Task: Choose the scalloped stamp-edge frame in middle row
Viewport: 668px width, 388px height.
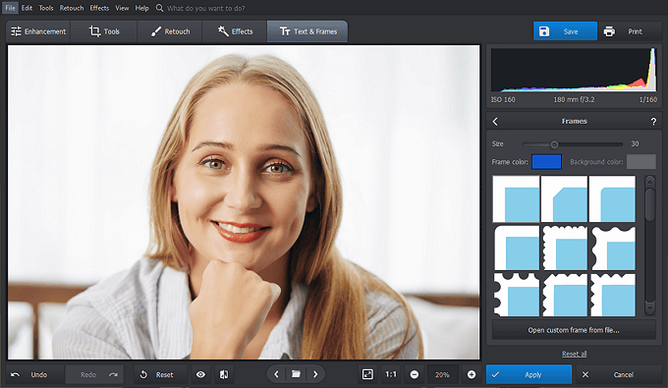Action: pyautogui.click(x=564, y=248)
